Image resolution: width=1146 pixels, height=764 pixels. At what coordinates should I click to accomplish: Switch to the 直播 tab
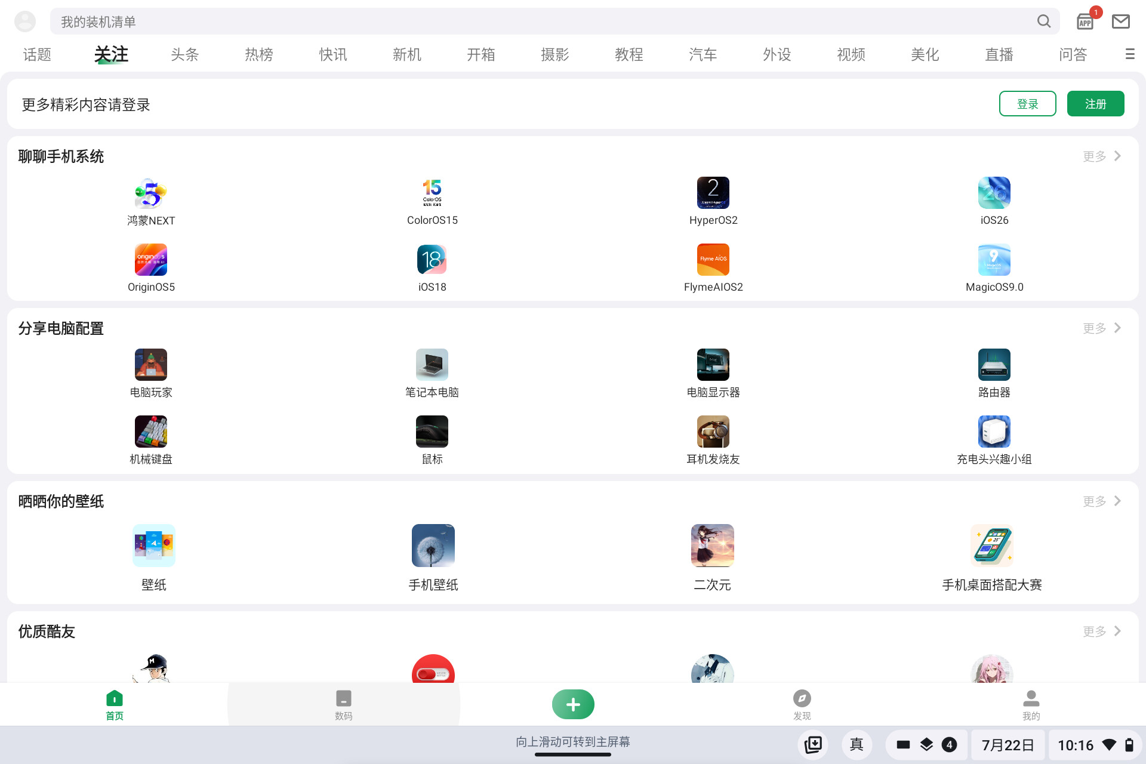[x=999, y=54]
